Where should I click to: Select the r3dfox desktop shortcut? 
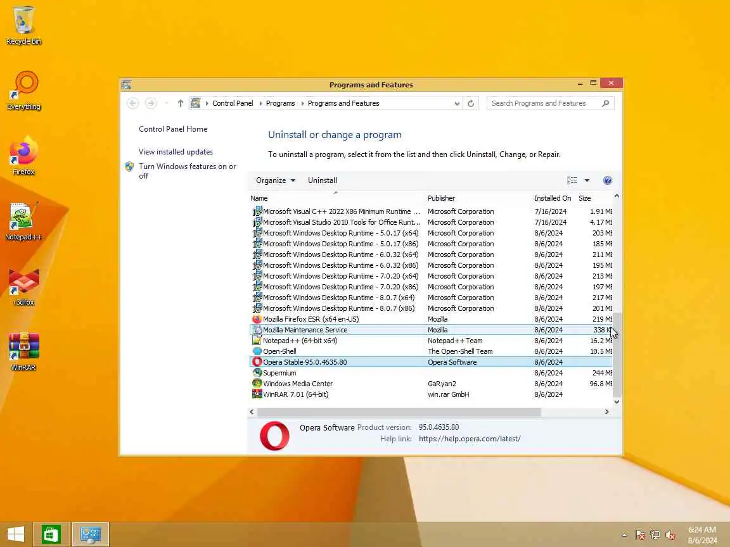click(23, 286)
